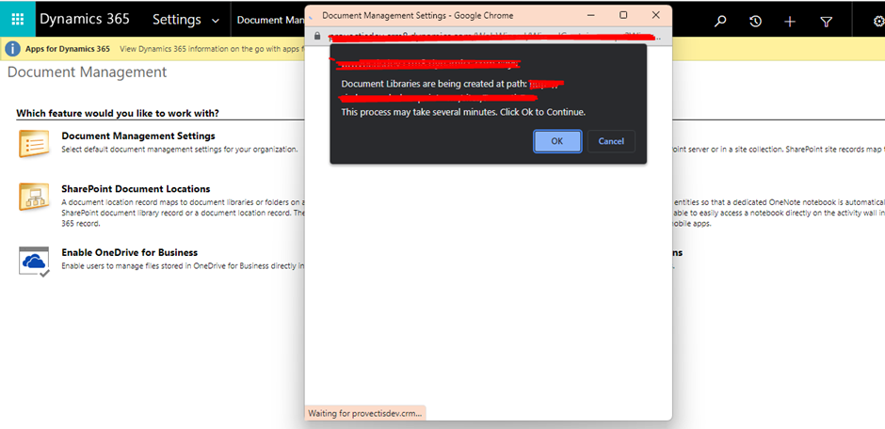The height and width of the screenshot is (429, 885).
Task: Click the SharePoint Document Locations hierarchy icon
Action: [x=35, y=197]
